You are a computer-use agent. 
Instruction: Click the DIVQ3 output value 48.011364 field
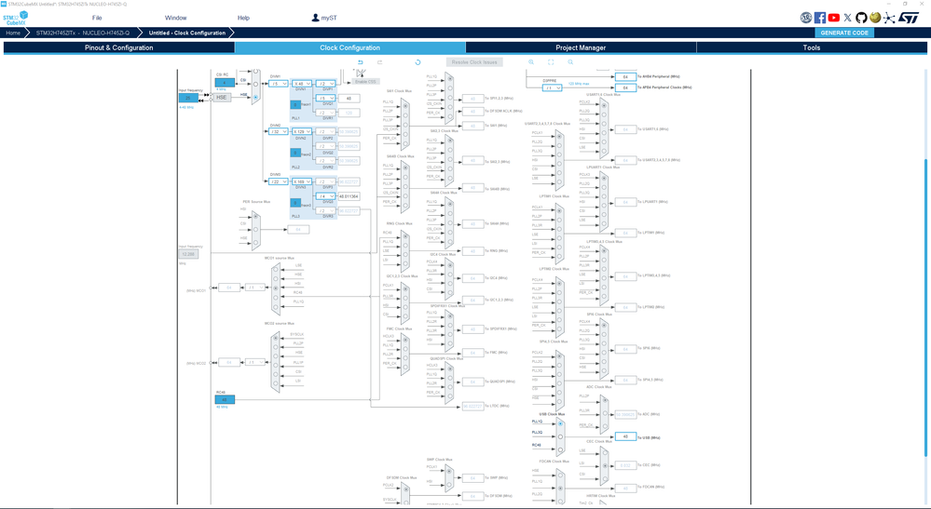(x=349, y=196)
